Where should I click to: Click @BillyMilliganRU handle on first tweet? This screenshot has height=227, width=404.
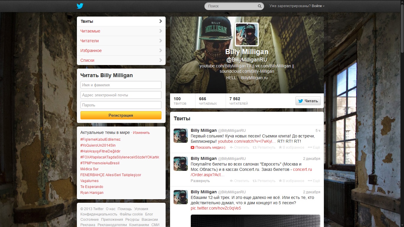click(232, 130)
